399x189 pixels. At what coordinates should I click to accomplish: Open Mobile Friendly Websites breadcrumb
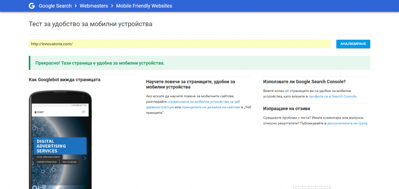[x=144, y=6]
